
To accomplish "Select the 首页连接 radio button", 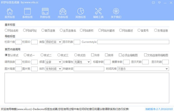I will [43, 30].
